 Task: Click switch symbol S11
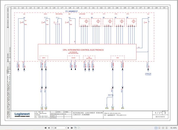[x=58, y=21]
